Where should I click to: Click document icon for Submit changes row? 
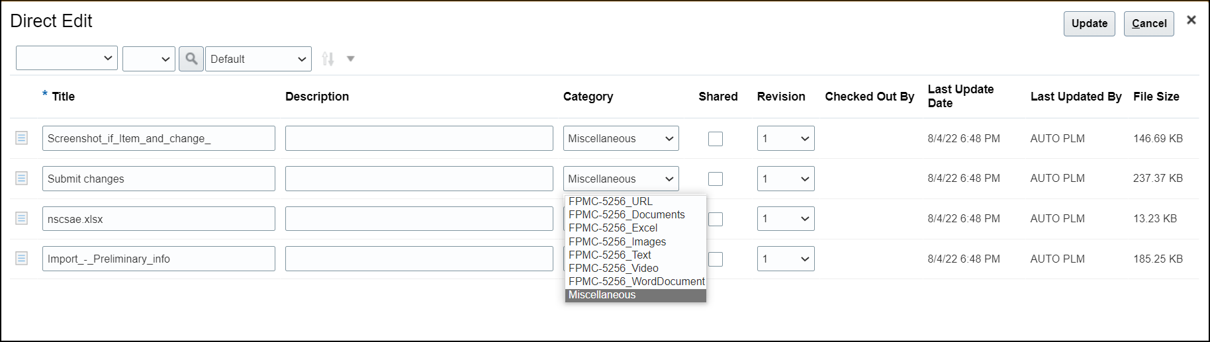point(22,179)
